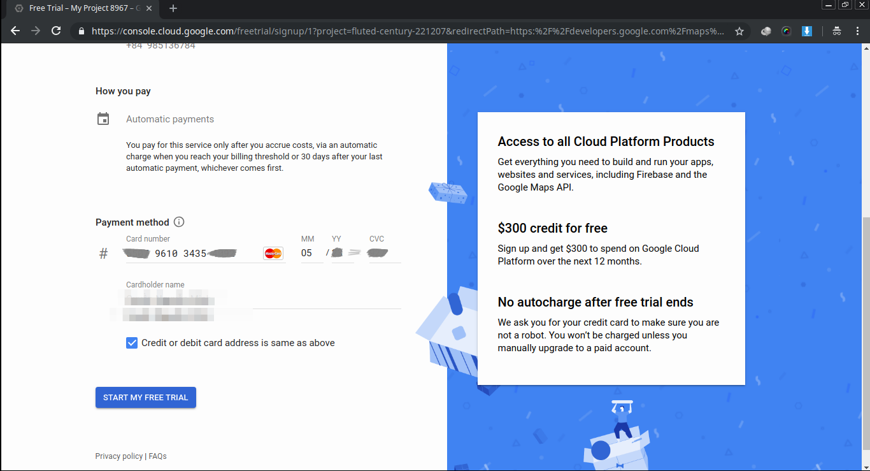Screen dimensions: 870x471
Task: Restore the browser window size
Action: (845, 4)
